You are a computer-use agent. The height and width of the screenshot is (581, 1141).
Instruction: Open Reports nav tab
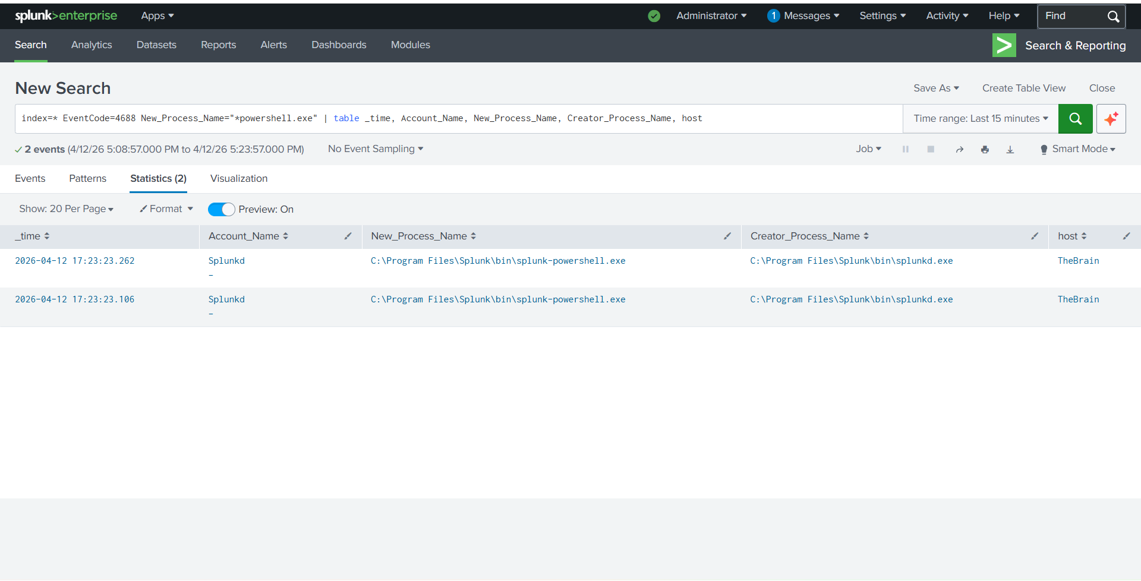(x=218, y=45)
